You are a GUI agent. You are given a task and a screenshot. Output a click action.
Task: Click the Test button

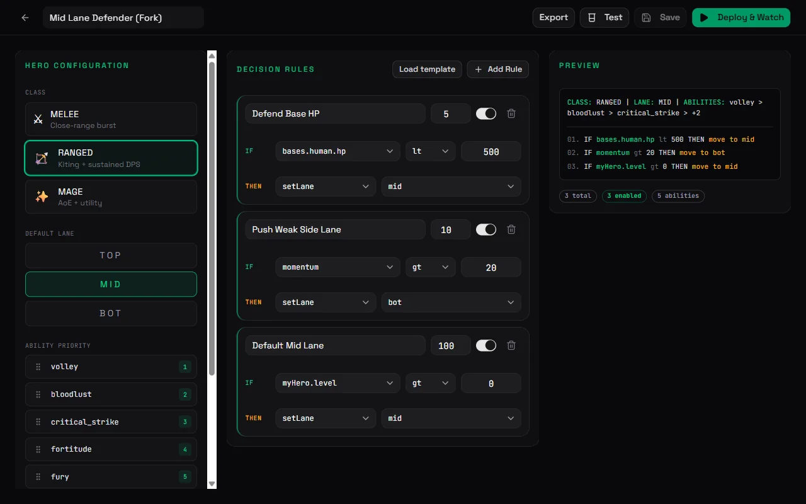tap(604, 18)
